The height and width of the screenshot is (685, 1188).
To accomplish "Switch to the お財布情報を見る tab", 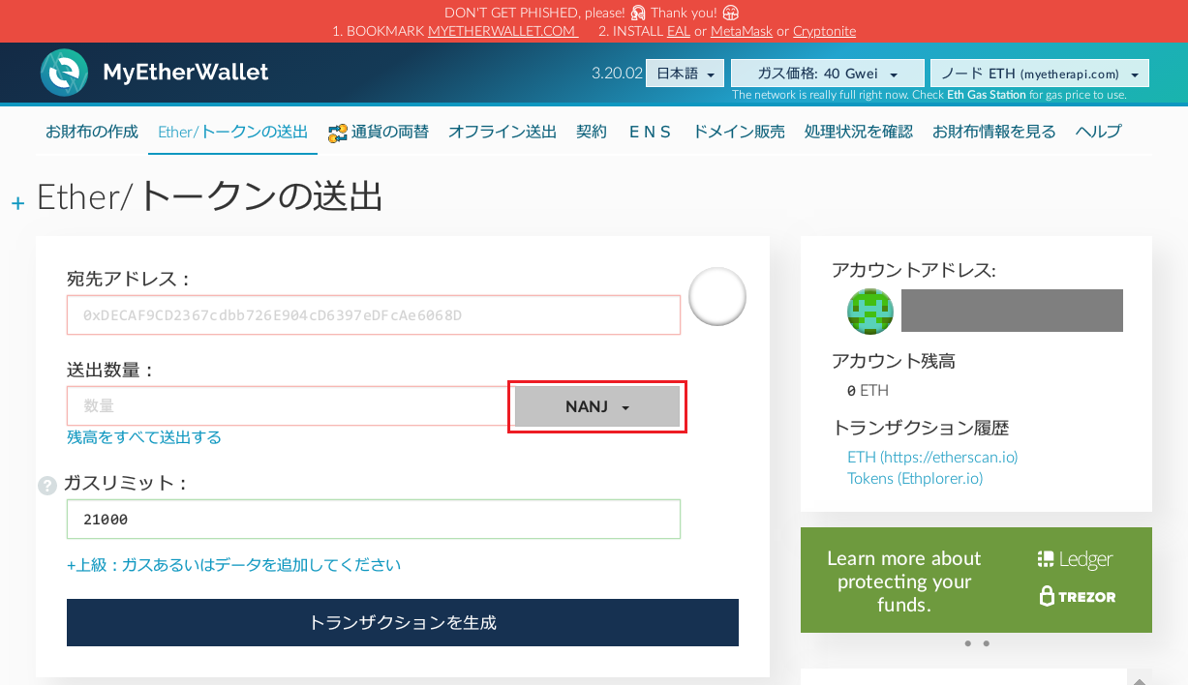I will [x=994, y=132].
